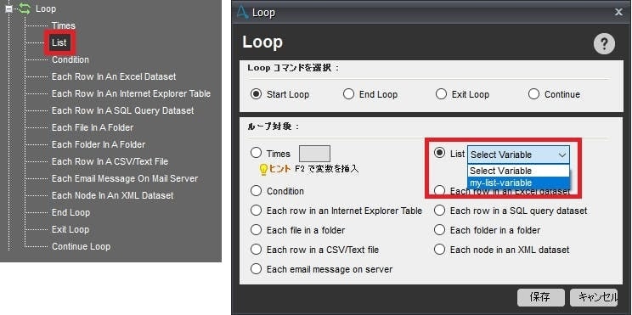Pick Select Variable entry in dropdown list
The height and width of the screenshot is (315, 632).
pos(518,171)
